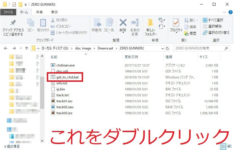Open the Easy Access dropdown icon
This screenshot has height=150, width=234.
pos(162,26)
